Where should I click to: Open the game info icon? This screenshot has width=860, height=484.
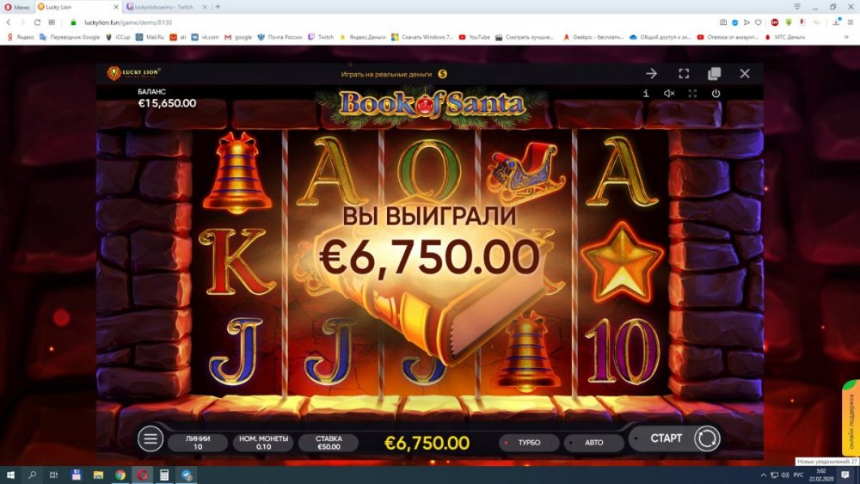tap(646, 93)
